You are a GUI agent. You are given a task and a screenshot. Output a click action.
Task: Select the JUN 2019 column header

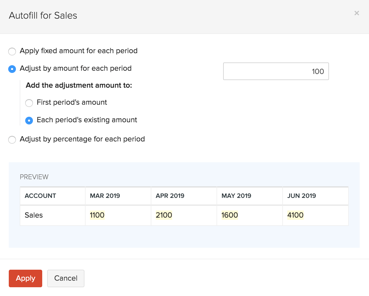tap(302, 196)
